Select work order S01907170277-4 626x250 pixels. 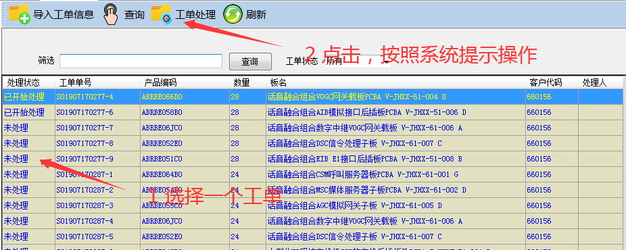click(85, 97)
